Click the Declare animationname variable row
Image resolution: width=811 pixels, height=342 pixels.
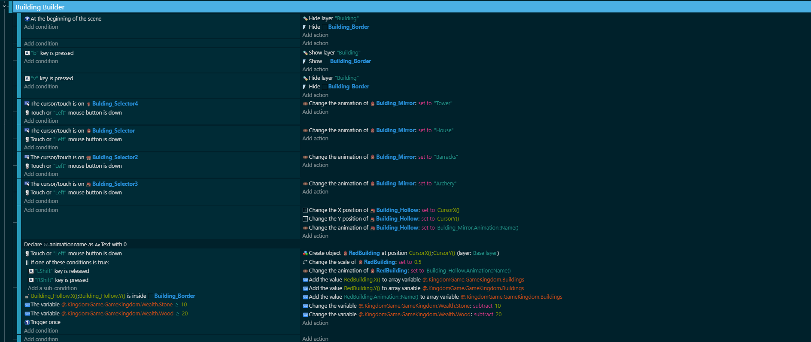click(75, 245)
